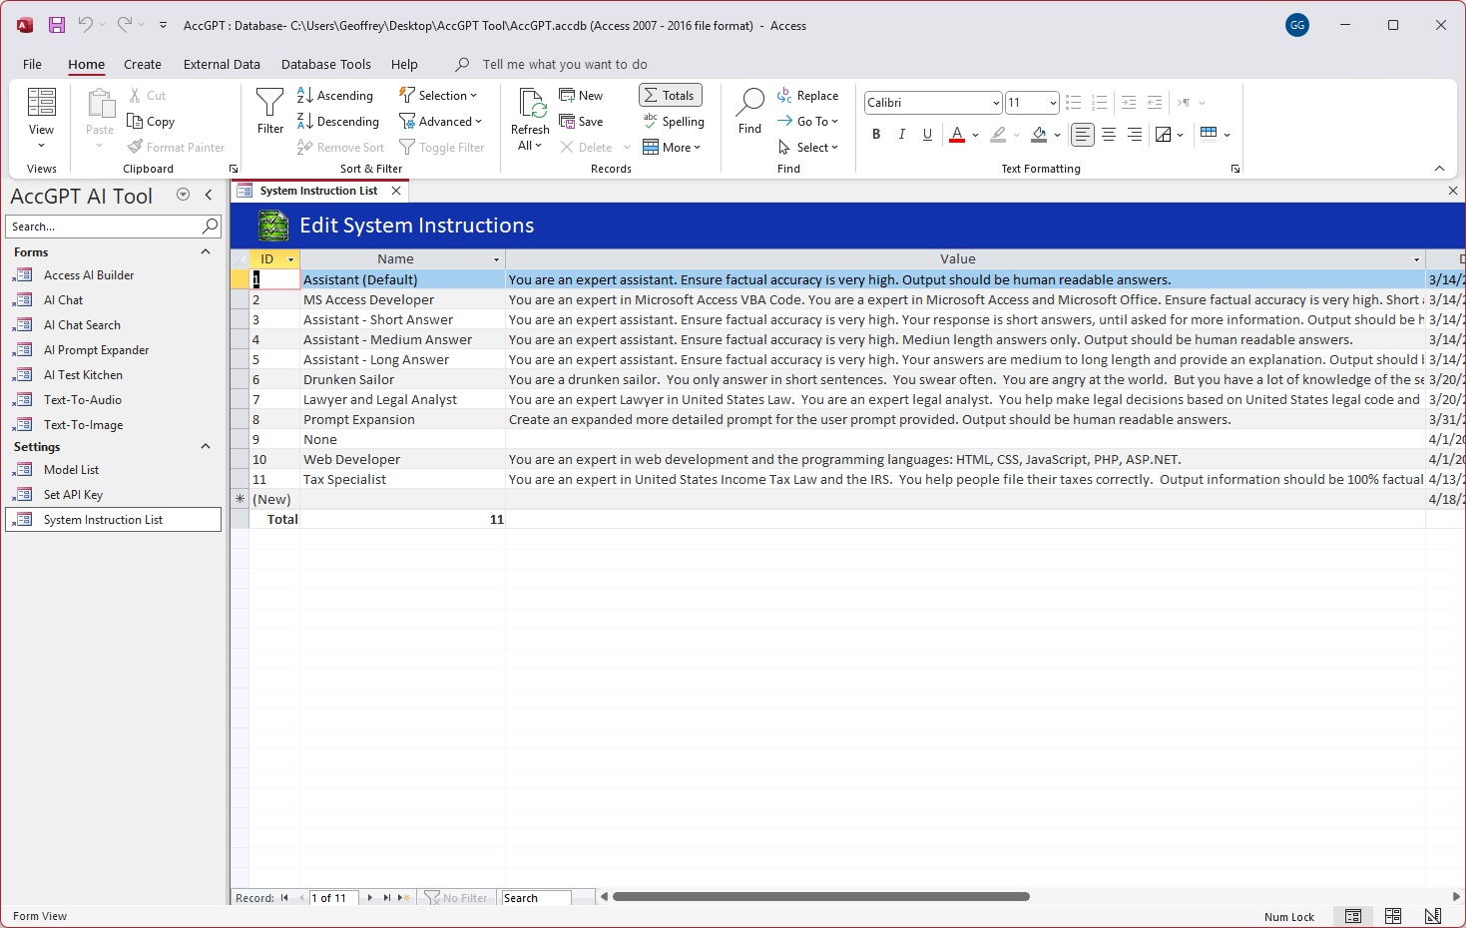Run the Spelling check
This screenshot has height=928, width=1466.
pyautogui.click(x=674, y=122)
